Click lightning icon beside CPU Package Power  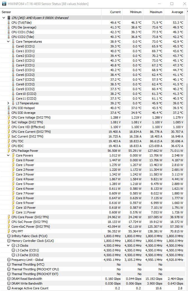coord(9,150)
